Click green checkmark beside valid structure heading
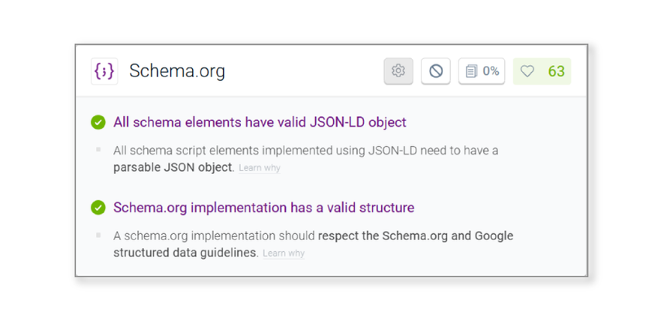The width and height of the screenshot is (663, 321). (98, 208)
